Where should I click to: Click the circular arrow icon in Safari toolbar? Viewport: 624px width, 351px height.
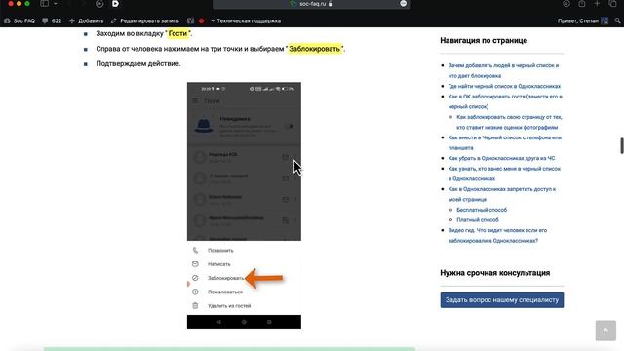coord(99,4)
